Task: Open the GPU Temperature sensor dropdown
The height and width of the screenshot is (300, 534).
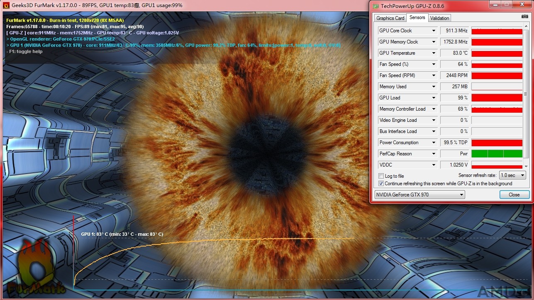Action: coord(434,53)
